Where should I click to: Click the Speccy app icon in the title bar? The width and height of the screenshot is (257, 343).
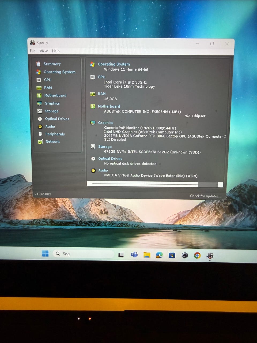[32, 42]
